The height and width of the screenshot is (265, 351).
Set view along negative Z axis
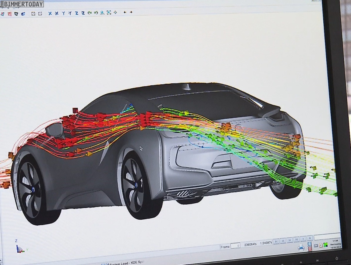click(83, 13)
